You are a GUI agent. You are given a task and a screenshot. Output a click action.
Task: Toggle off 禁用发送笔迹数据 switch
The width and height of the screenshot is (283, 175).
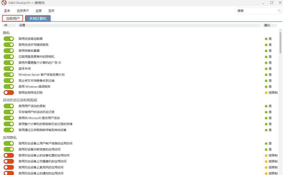click(9, 39)
